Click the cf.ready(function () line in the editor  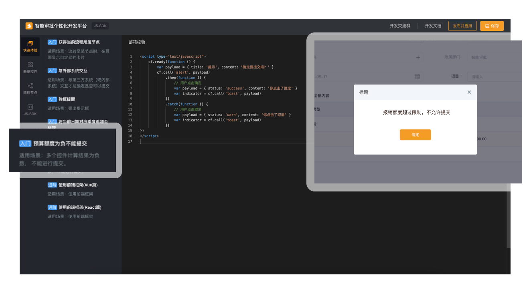(172, 62)
